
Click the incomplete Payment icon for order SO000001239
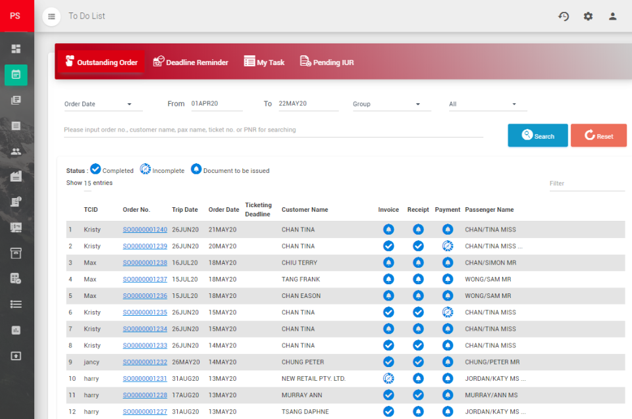point(448,245)
